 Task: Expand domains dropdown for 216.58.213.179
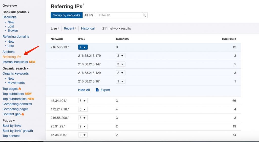click(121, 56)
